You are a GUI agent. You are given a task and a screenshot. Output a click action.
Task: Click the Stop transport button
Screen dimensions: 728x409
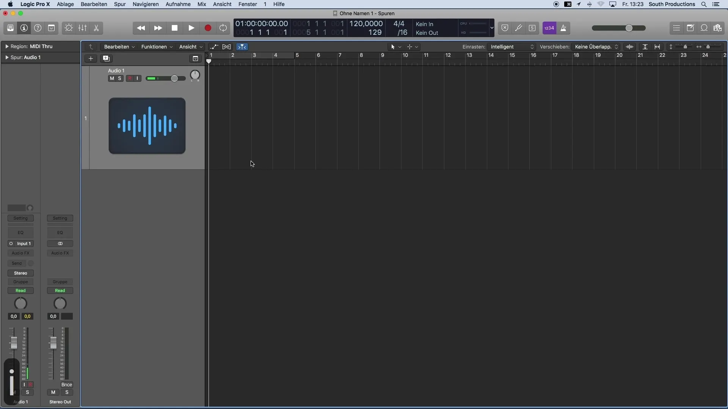pyautogui.click(x=174, y=28)
